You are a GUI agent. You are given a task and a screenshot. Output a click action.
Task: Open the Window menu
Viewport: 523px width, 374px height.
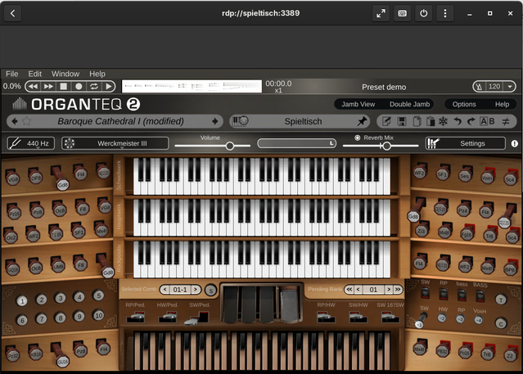tap(65, 74)
